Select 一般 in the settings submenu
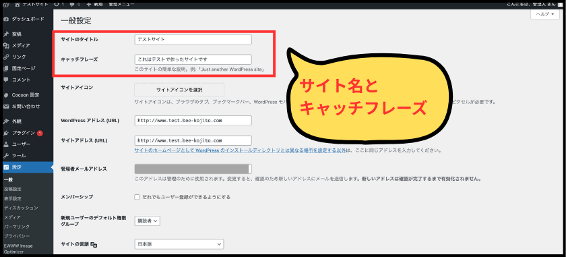566x257 pixels. tap(8, 179)
